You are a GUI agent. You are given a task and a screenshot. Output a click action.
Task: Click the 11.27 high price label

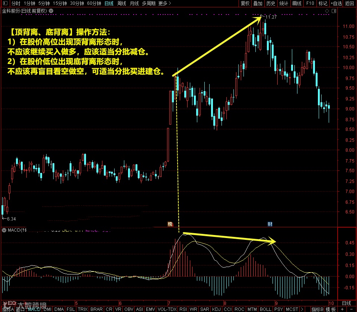pos(271,17)
